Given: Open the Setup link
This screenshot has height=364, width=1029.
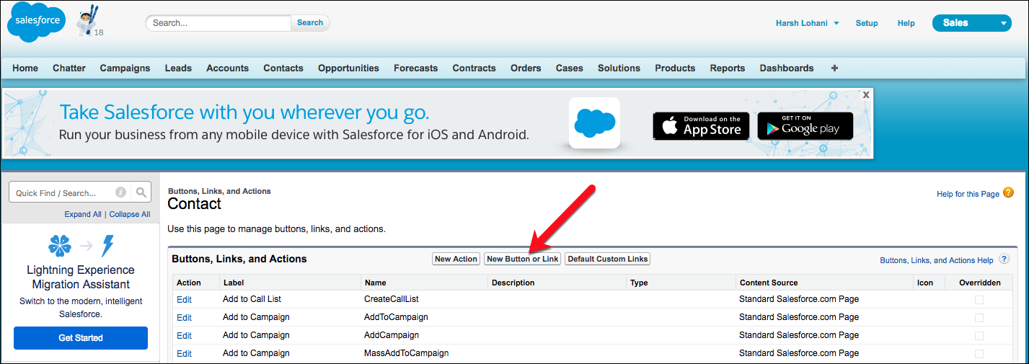Looking at the screenshot, I should tap(867, 23).
